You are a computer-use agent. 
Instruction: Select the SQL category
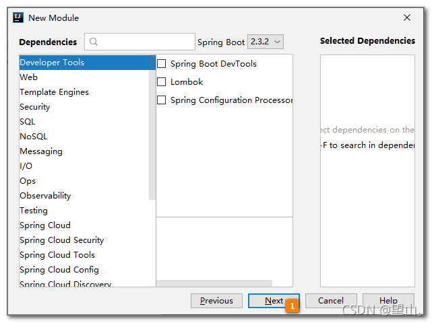pos(84,122)
